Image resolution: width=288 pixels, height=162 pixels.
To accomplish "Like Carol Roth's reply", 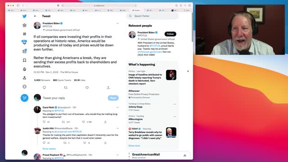I will [x=83, y=122].
